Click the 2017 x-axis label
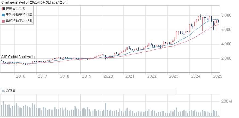The height and width of the screenshot is (118, 239). click(42, 76)
